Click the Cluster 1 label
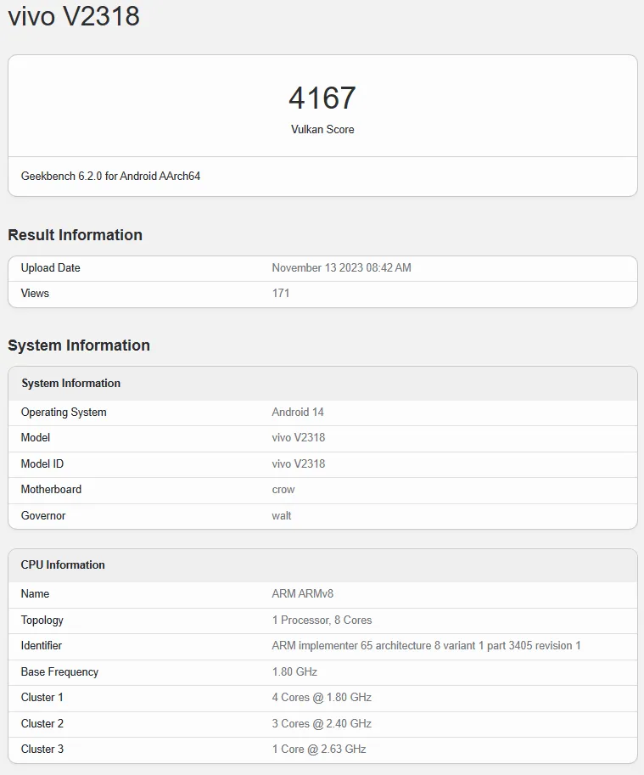 [x=42, y=698]
